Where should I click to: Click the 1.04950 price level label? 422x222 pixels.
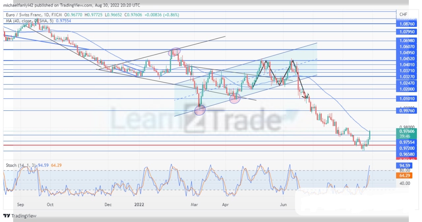tap(406, 53)
